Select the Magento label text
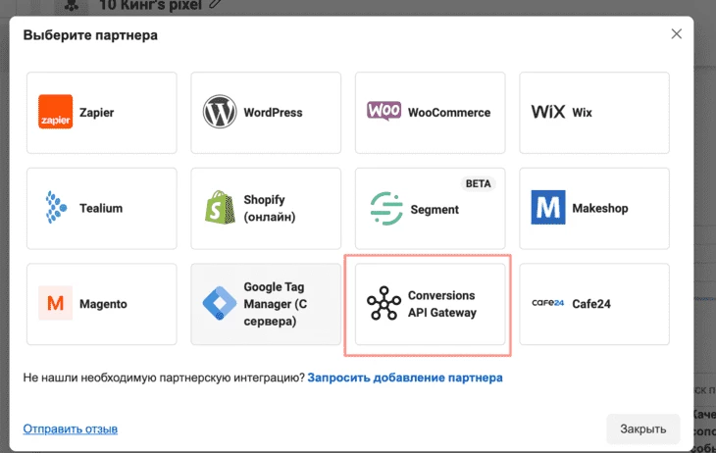This screenshot has width=716, height=453. (103, 304)
